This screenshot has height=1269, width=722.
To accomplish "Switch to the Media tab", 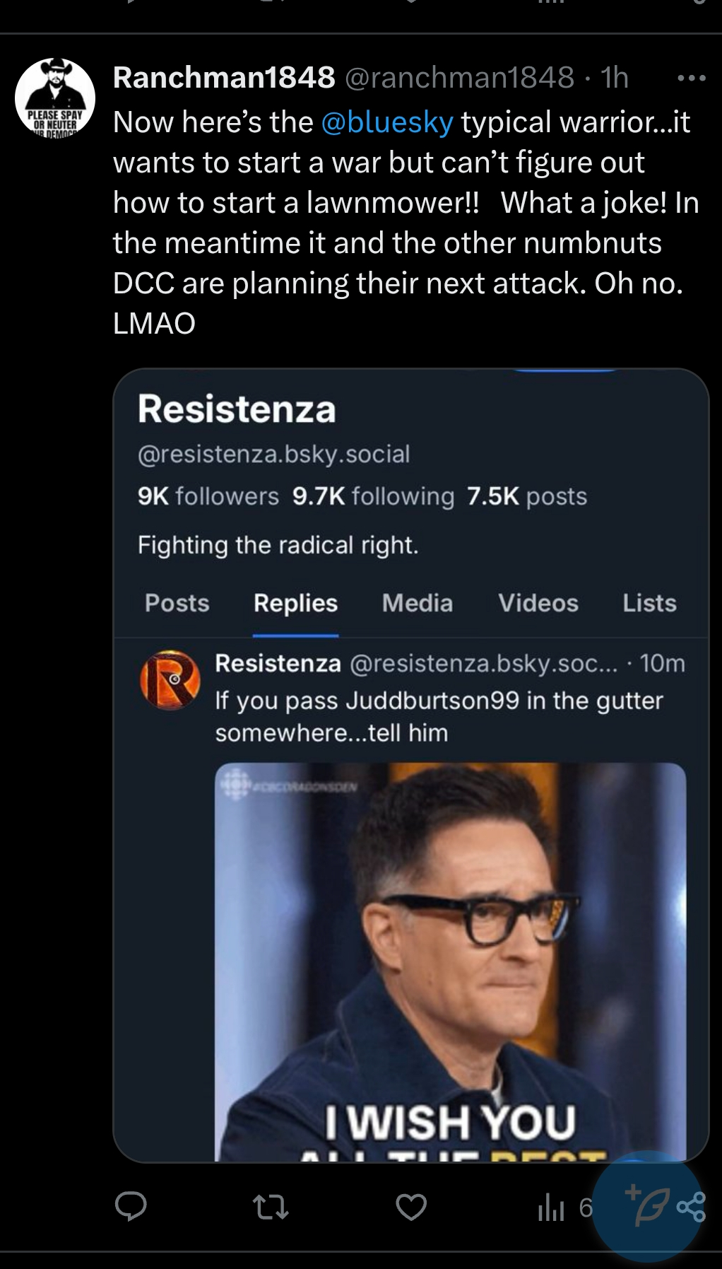I will pos(418,603).
